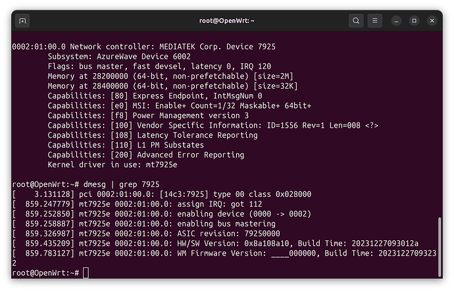
Task: Minimize the terminal window
Action: point(396,21)
